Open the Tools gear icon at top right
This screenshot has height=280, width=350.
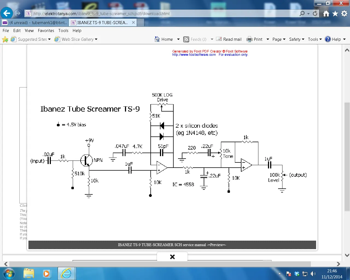[344, 13]
